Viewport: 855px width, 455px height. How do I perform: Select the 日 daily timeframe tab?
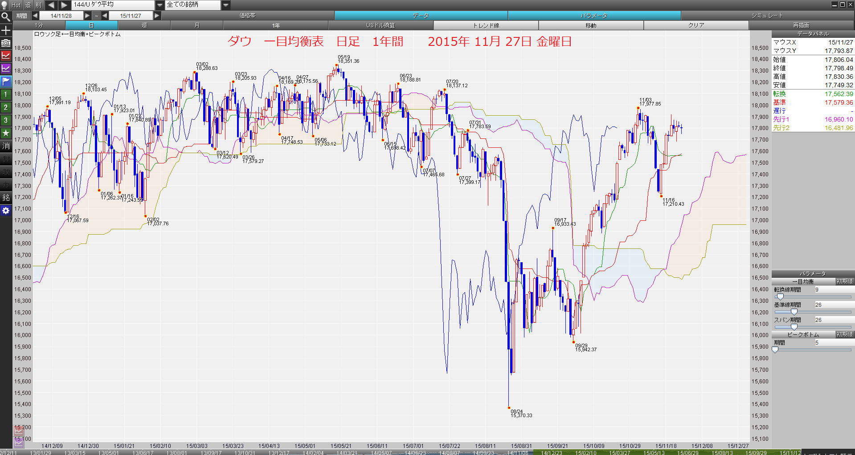[91, 25]
